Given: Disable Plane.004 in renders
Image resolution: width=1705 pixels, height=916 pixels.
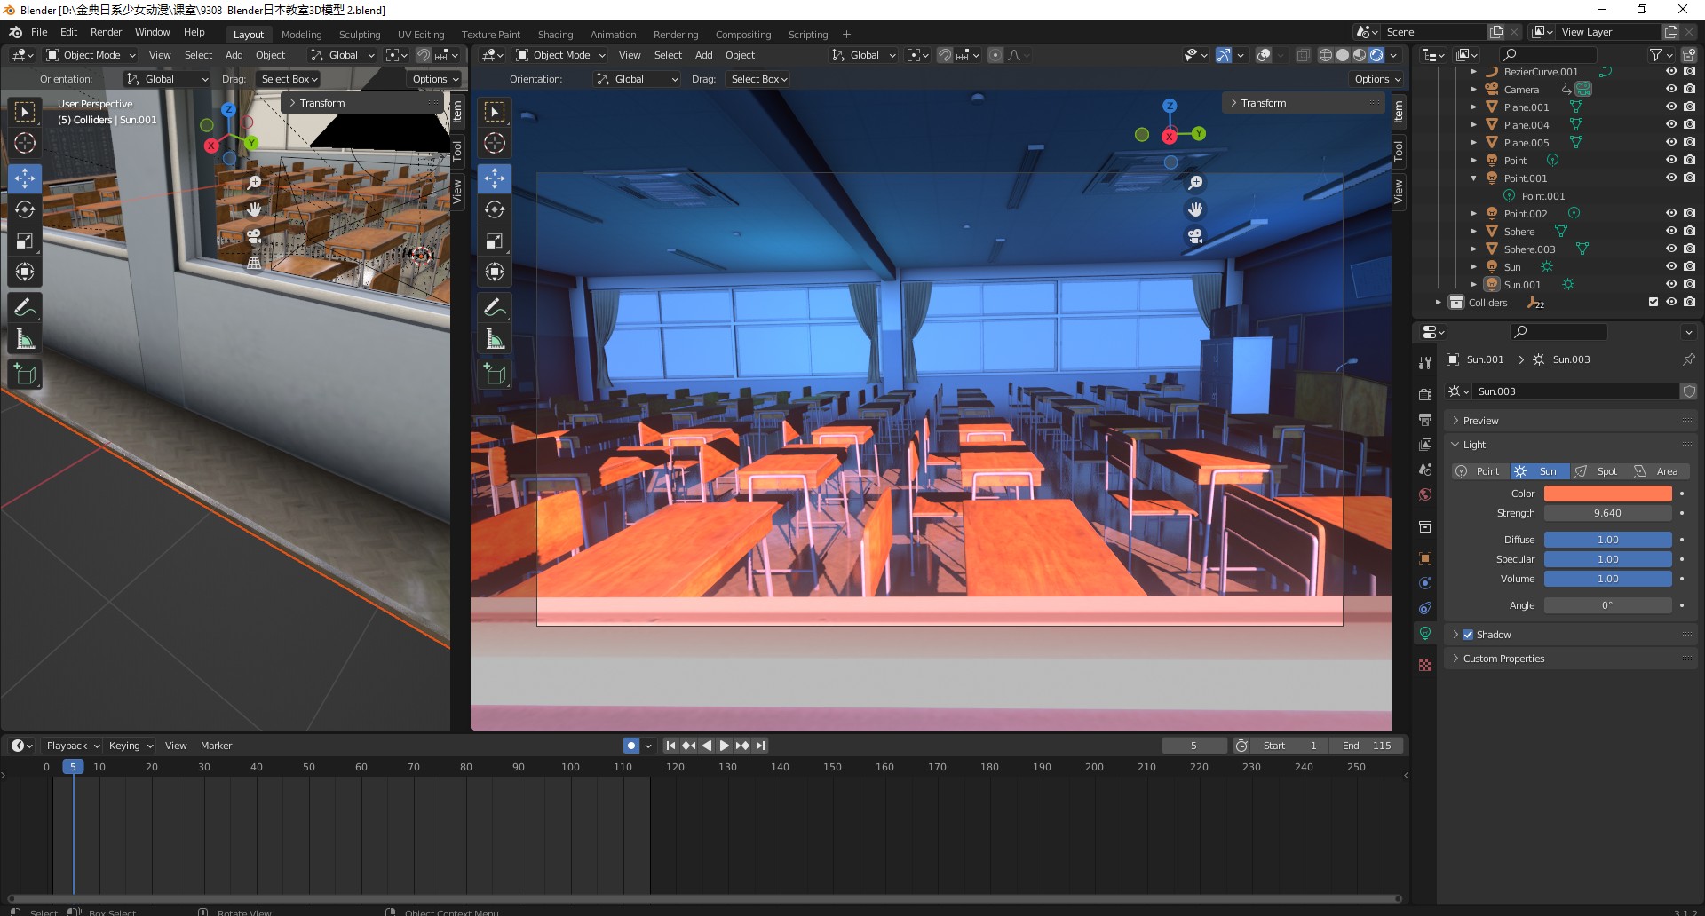Looking at the screenshot, I should click(x=1689, y=125).
